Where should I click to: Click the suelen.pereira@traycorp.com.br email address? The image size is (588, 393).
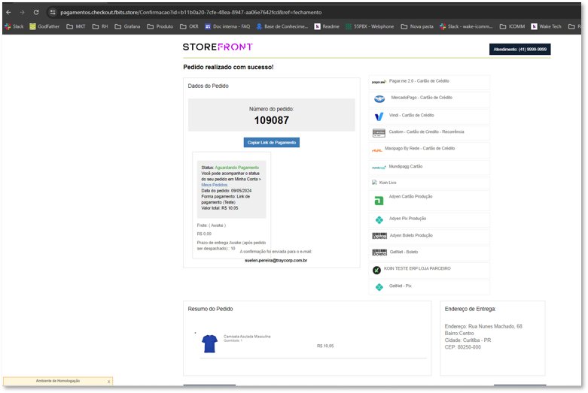coord(276,261)
